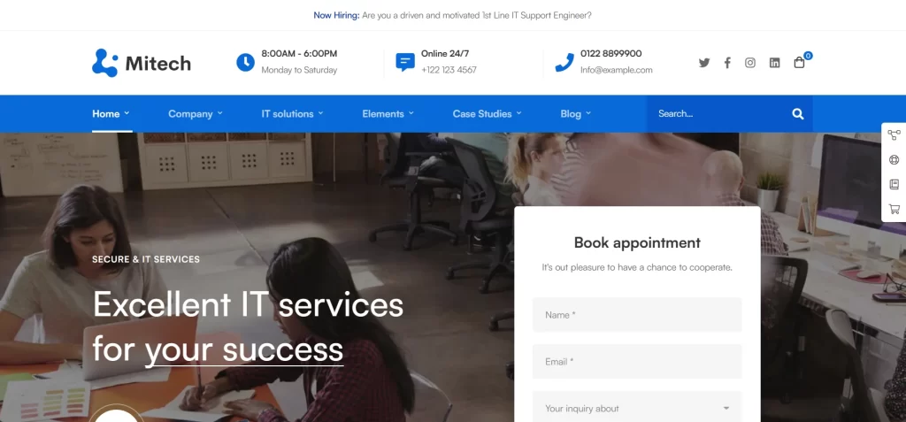This screenshot has height=422, width=906.
Task: Open the Blog menu item
Action: (575, 114)
